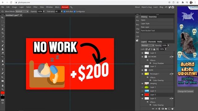Open the Filter menu
The width and height of the screenshot is (198, 111).
35,7
